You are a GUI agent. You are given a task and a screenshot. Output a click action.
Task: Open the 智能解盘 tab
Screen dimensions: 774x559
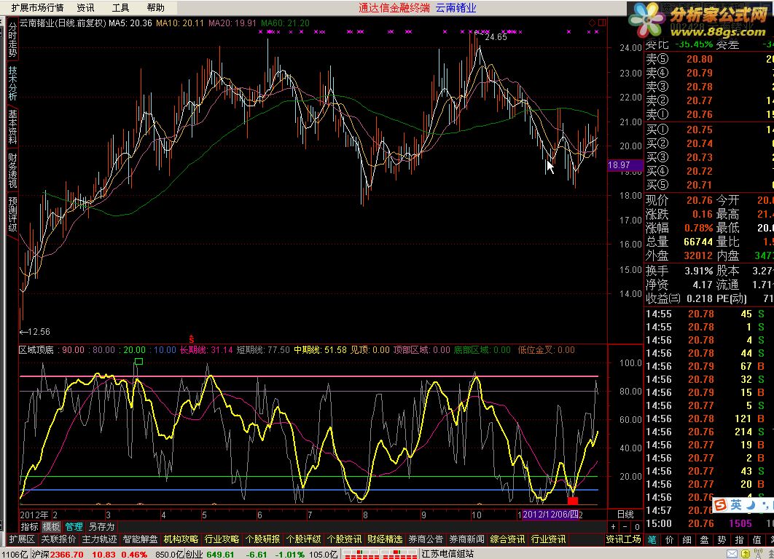pos(141,539)
